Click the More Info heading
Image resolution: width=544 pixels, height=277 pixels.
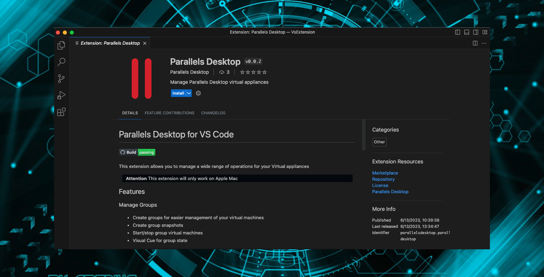tap(384, 209)
